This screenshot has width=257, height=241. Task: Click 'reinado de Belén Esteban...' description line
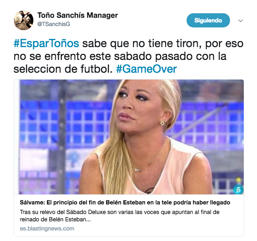55,220
